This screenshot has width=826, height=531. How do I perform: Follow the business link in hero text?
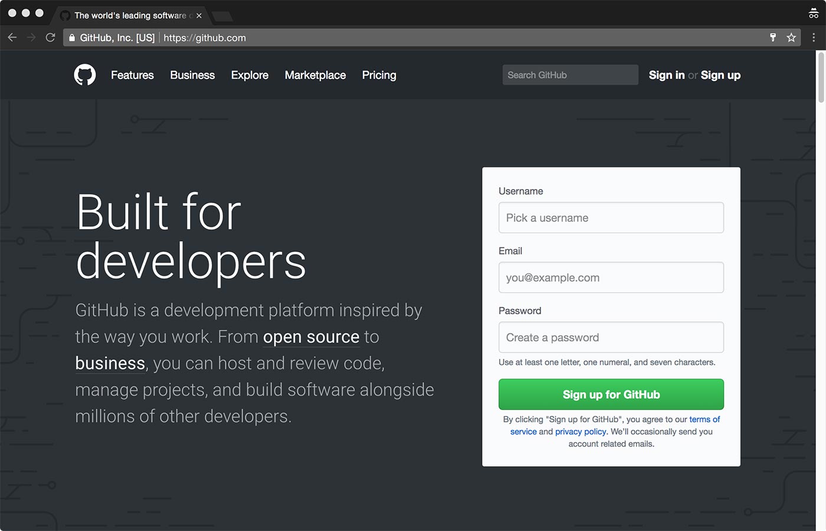pyautogui.click(x=110, y=363)
